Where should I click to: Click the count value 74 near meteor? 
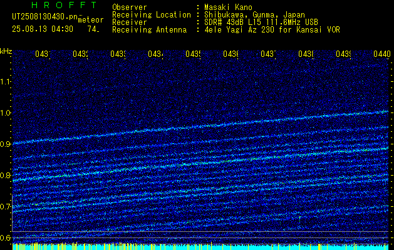[x=93, y=29]
